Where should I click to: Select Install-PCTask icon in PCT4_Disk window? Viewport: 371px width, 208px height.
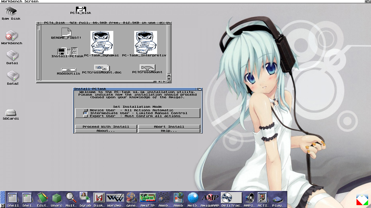(x=67, y=53)
